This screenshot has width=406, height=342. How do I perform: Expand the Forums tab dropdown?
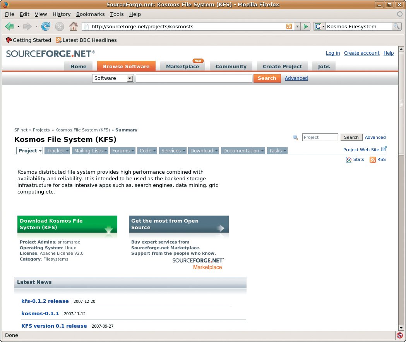133,151
